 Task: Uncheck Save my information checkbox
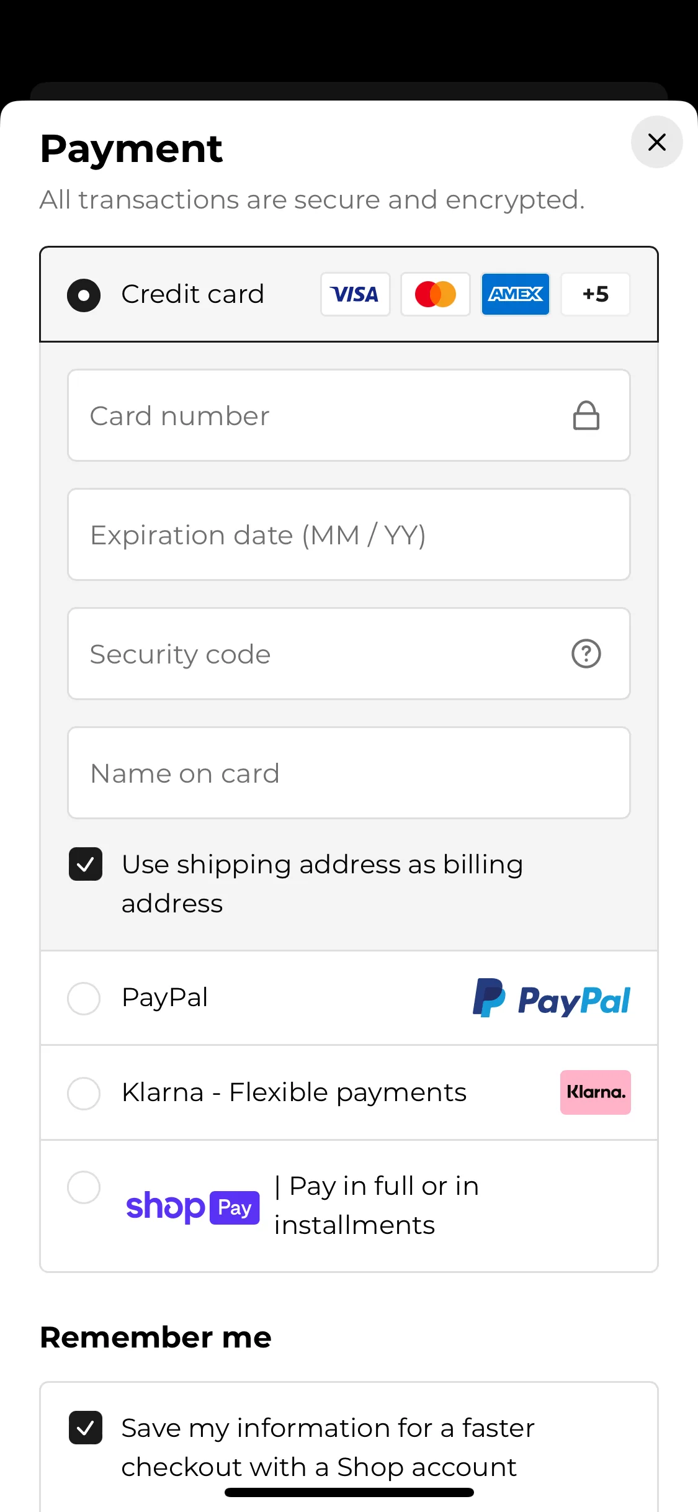pyautogui.click(x=86, y=1428)
